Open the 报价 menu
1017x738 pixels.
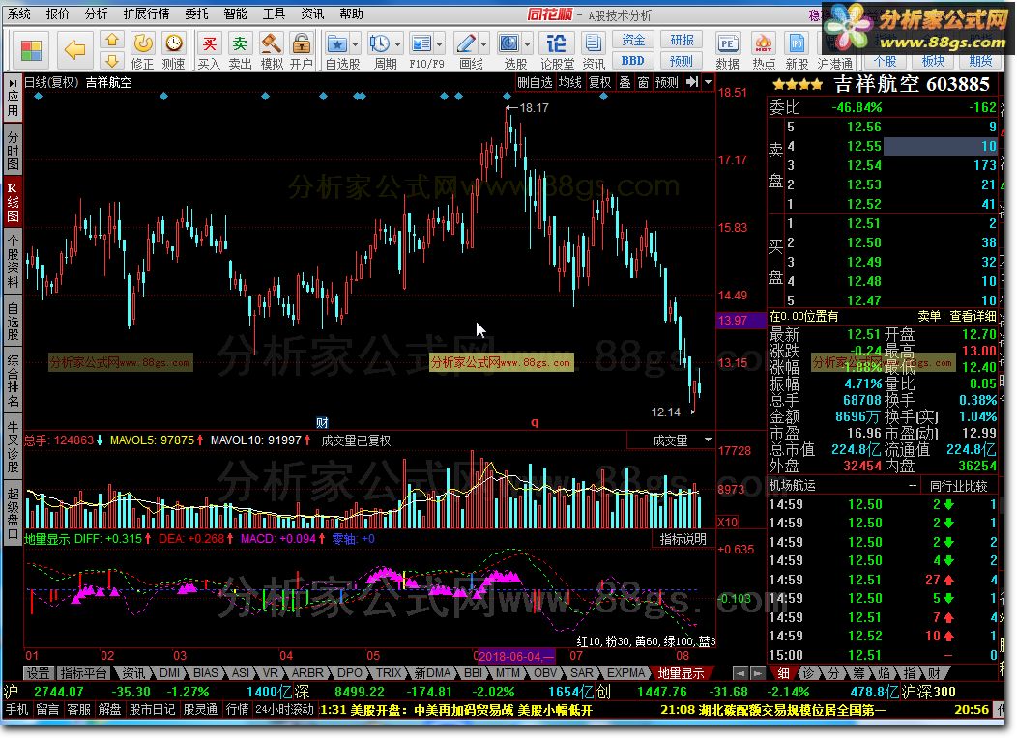(58, 14)
